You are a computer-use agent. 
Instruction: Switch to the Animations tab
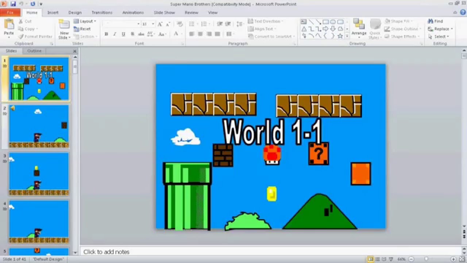point(133,12)
